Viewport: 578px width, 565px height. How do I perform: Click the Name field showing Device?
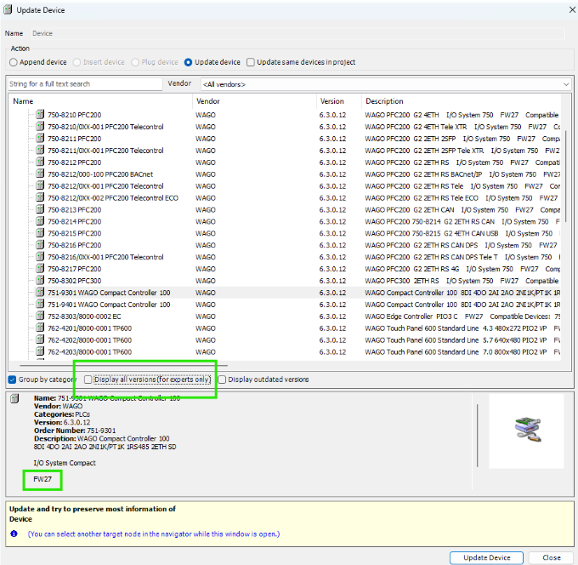pyautogui.click(x=297, y=33)
